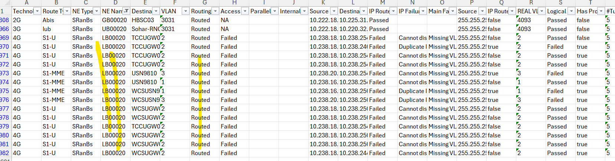The height and width of the screenshot is (161, 615).
Task: Expand the Route Type filter arrow
Action: tap(67, 11)
